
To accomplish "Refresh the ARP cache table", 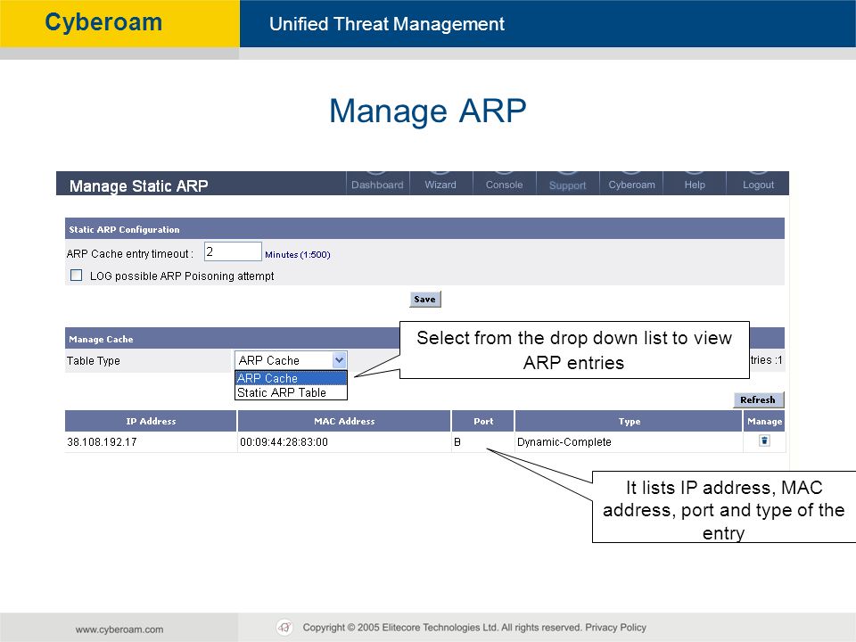I will click(x=758, y=399).
